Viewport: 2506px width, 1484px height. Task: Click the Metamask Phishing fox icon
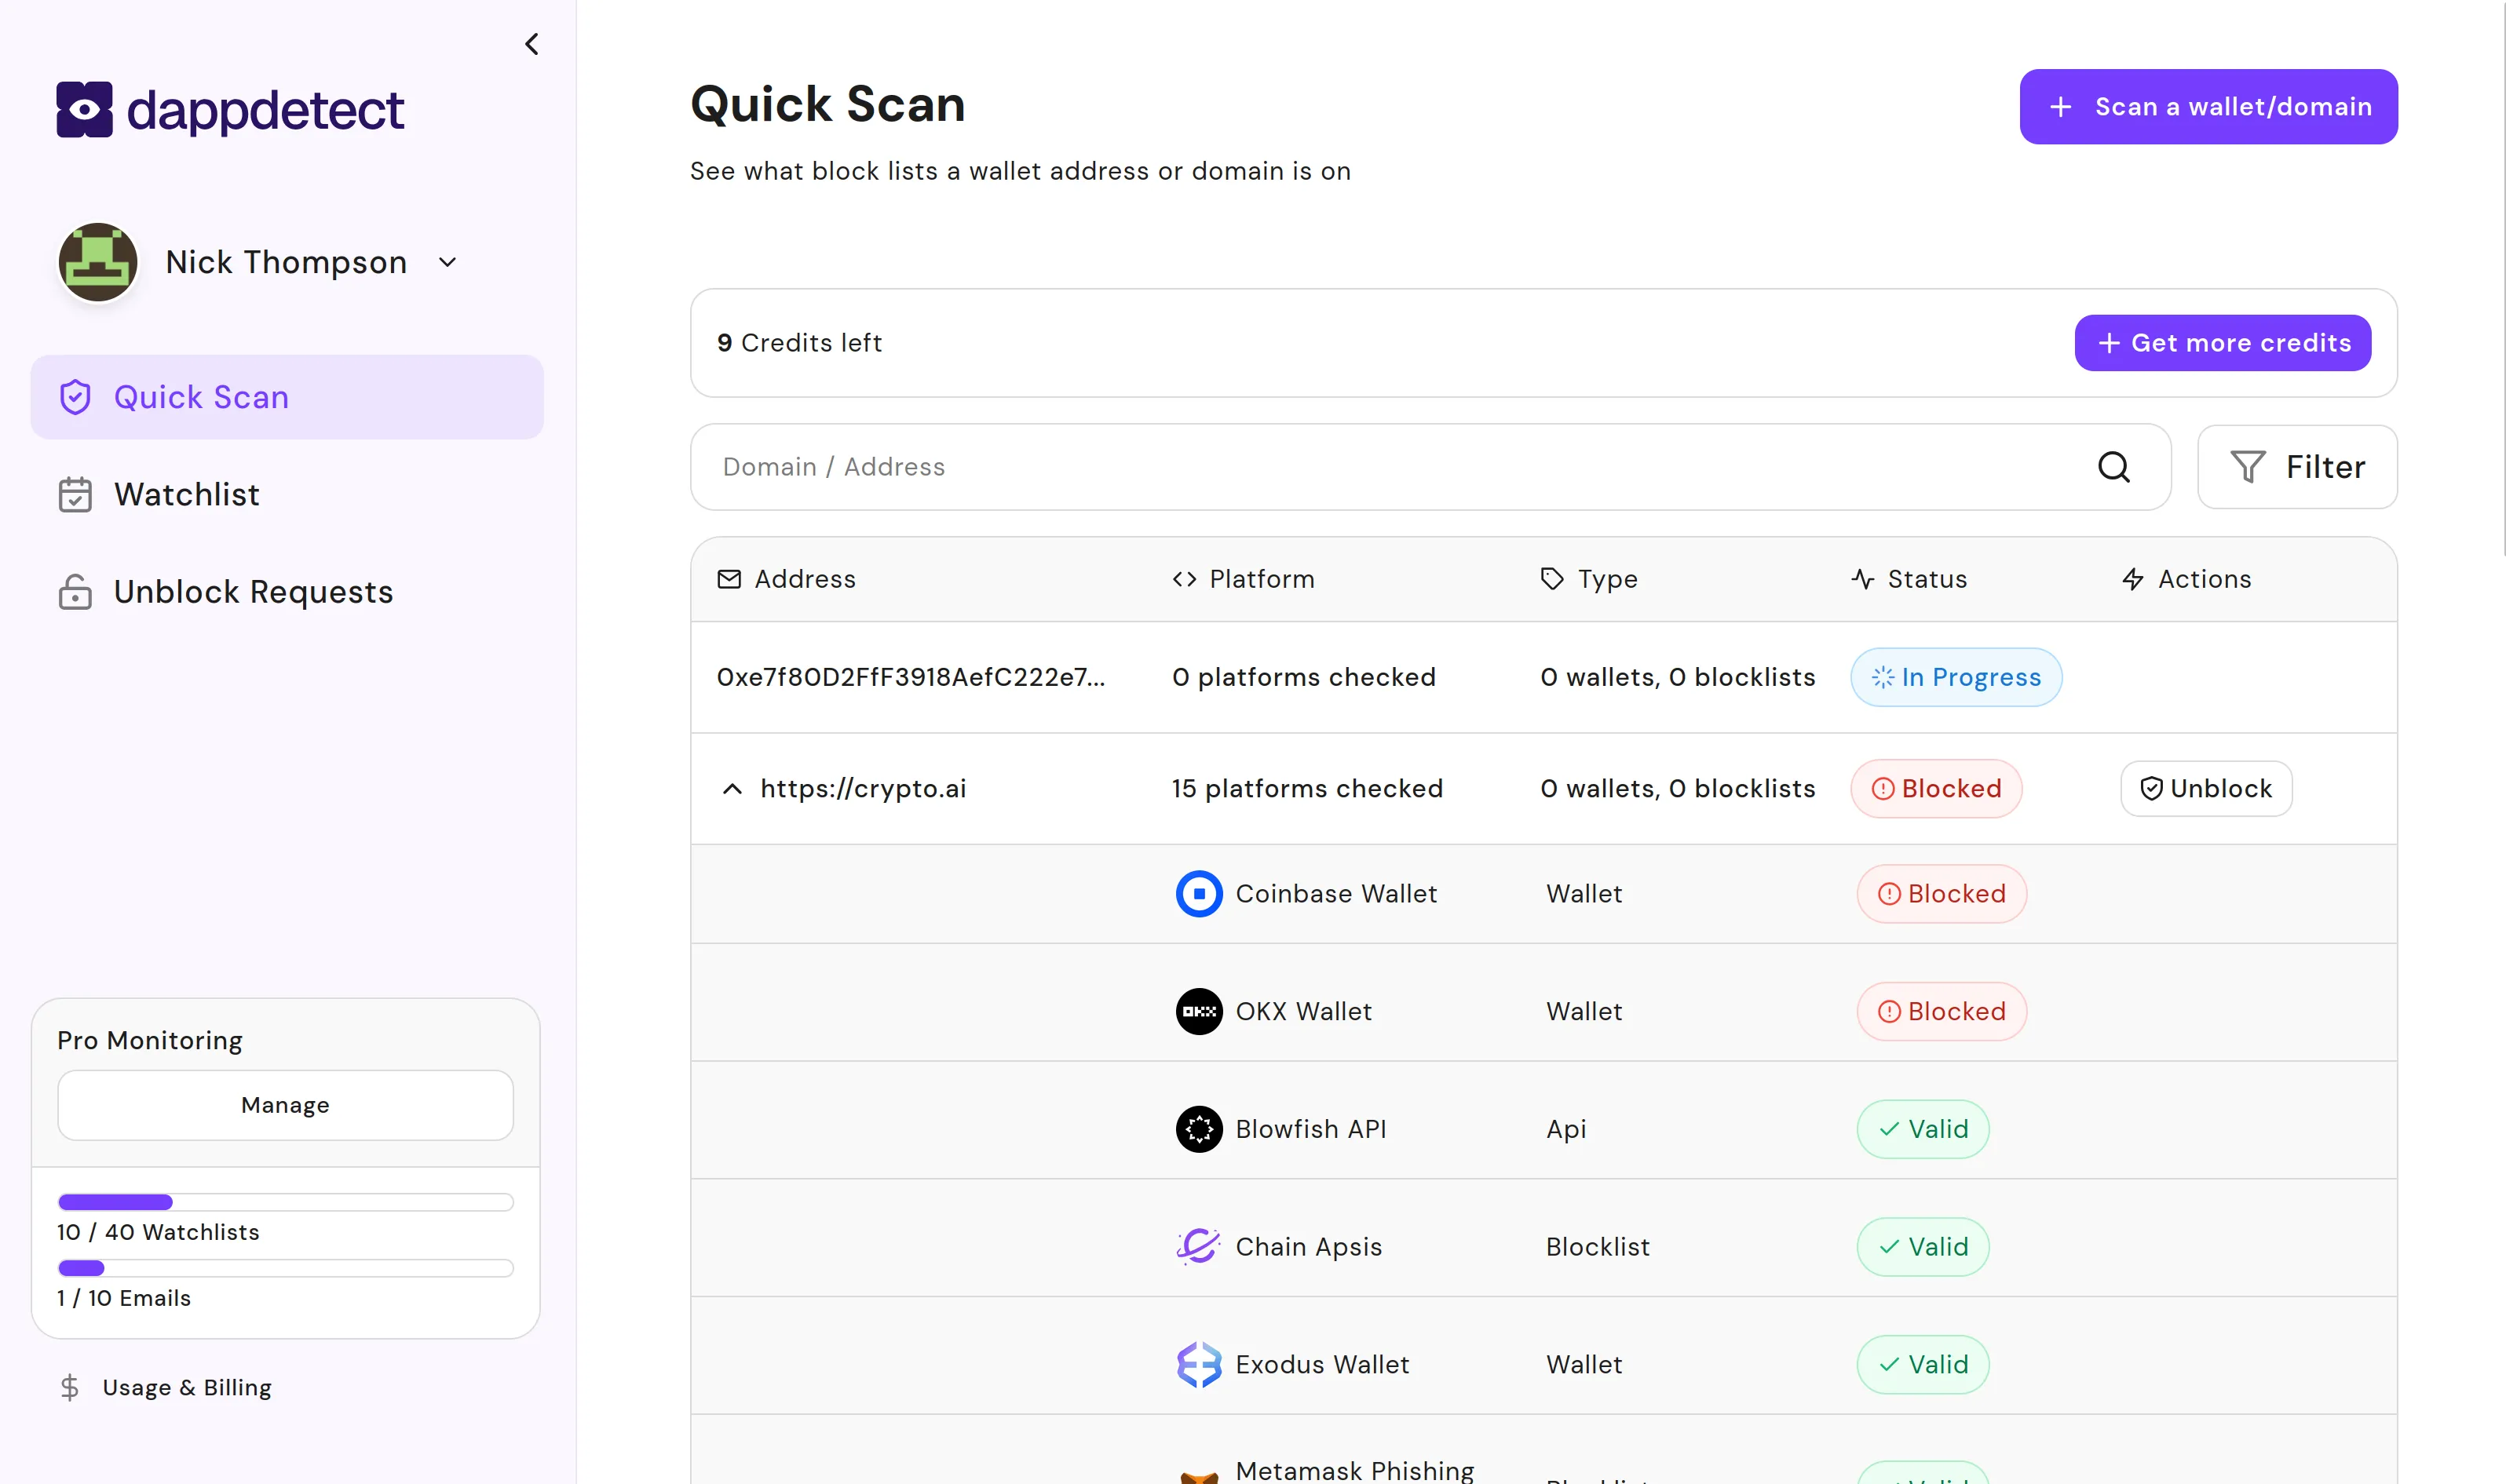click(x=1199, y=1475)
